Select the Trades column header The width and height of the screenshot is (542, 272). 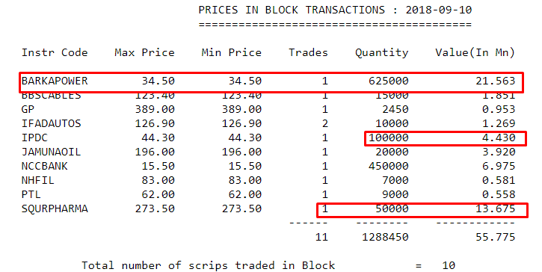308,52
